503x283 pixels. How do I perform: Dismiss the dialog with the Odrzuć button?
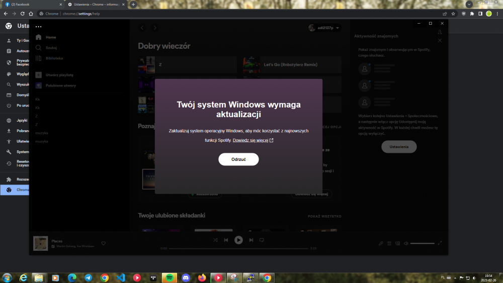click(x=238, y=159)
